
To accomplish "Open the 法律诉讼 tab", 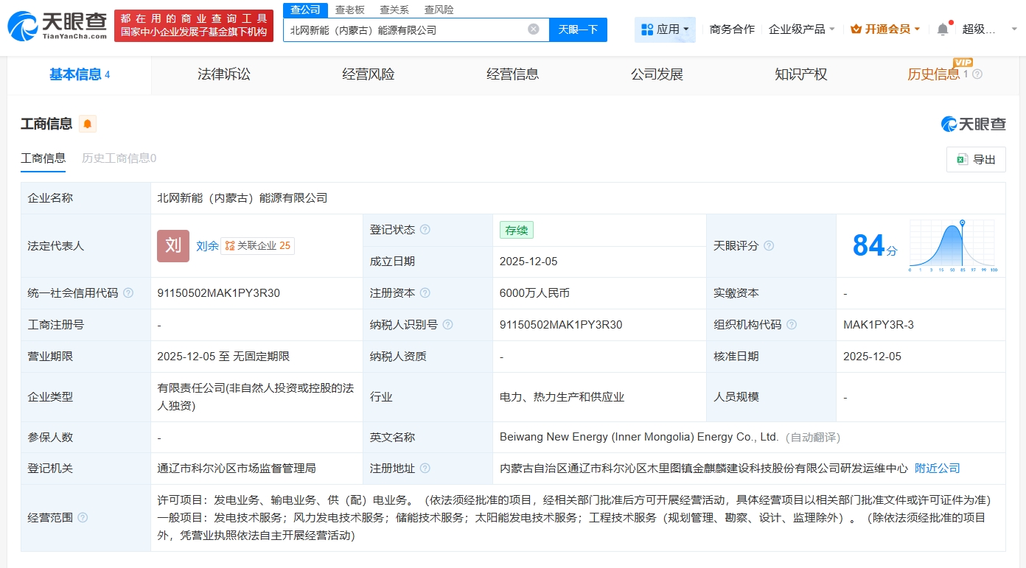I will pyautogui.click(x=224, y=74).
